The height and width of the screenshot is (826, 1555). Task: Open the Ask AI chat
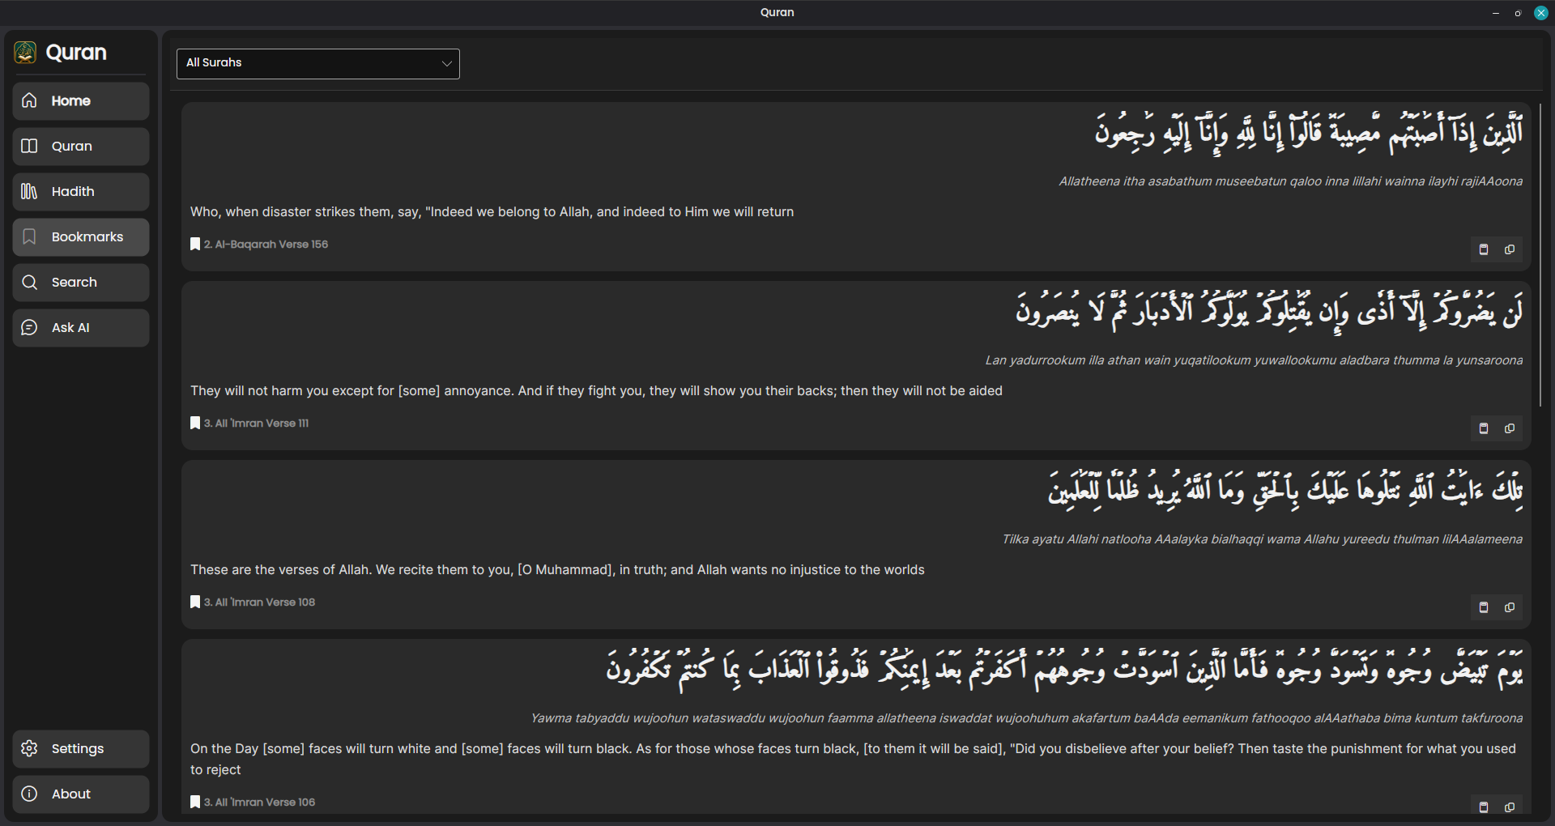(x=81, y=328)
